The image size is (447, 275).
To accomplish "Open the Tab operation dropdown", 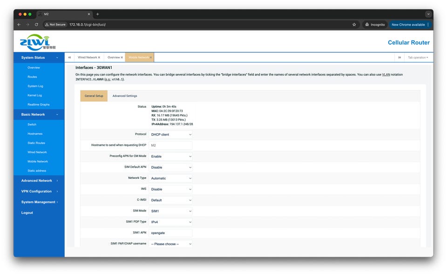I will [x=418, y=58].
